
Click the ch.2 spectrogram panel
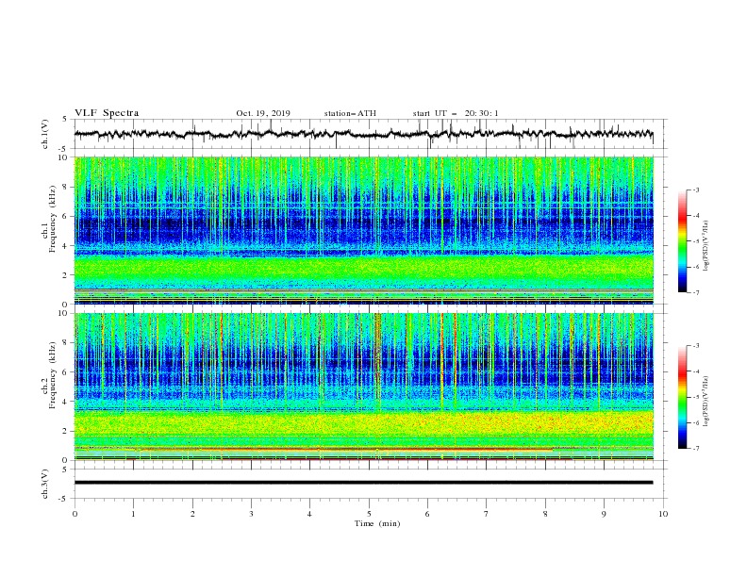click(363, 387)
